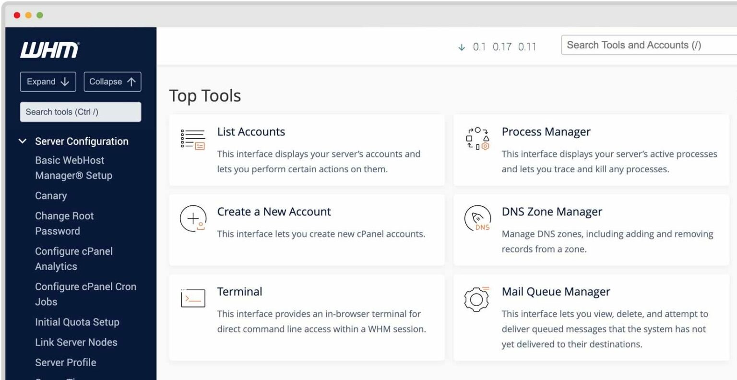Click the Collapse button in the sidebar

(x=112, y=82)
